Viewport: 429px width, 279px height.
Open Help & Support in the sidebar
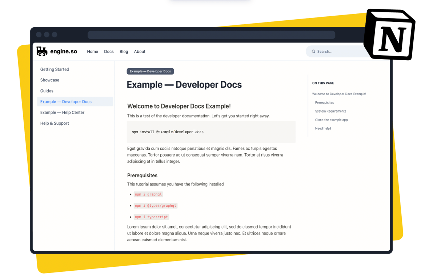[x=55, y=124]
